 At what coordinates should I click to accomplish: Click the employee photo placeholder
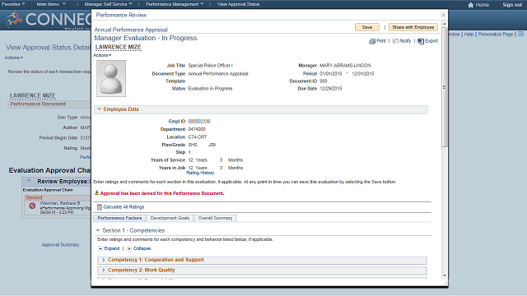111,79
